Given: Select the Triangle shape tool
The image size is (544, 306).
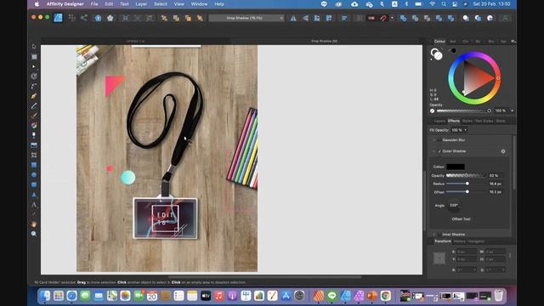Looking at the screenshot, I should pos(34,195).
